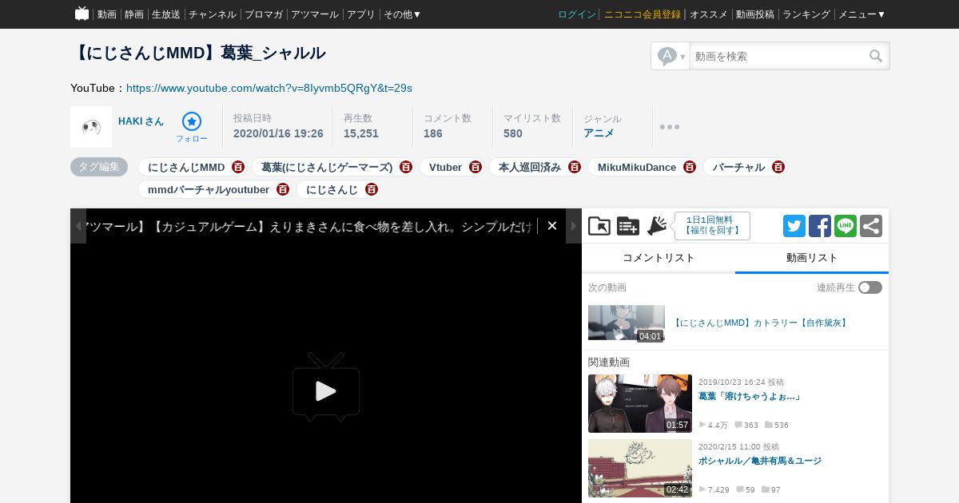The image size is (959, 503).
Task: Focus the 動画を検索 search field
Action: [x=778, y=56]
